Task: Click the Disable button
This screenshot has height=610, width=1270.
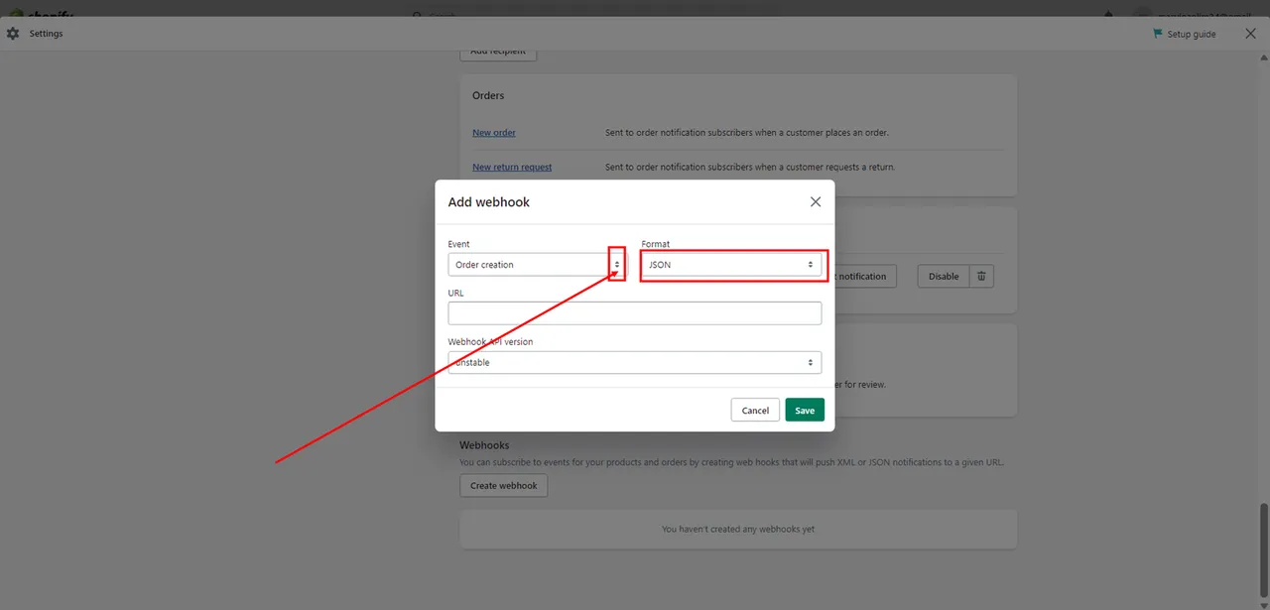Action: tap(943, 276)
